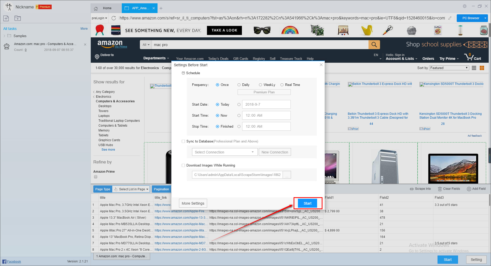
Task: Open the Sort by Featured dropdown
Action: 449,68
